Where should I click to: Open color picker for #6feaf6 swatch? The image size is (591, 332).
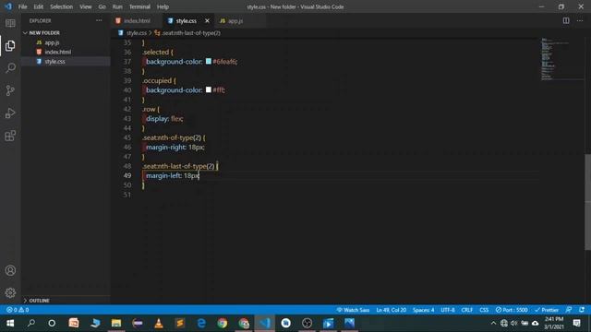(x=209, y=62)
